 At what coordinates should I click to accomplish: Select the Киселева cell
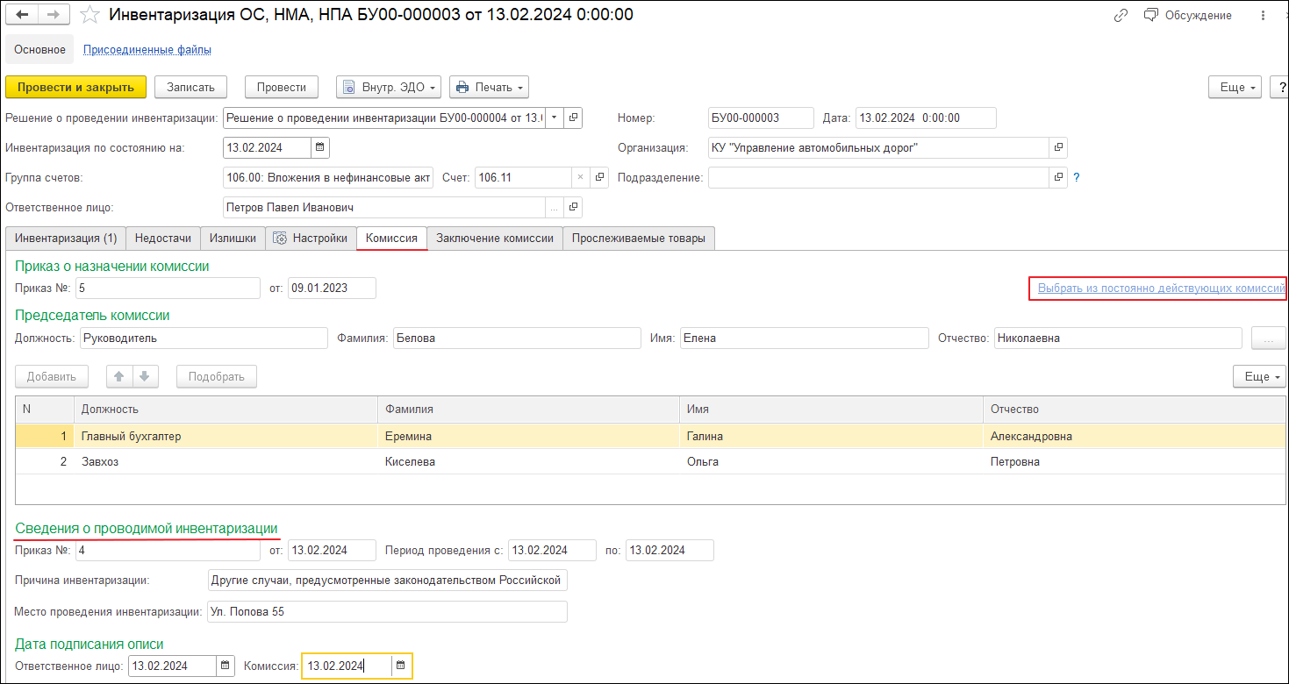[528, 461]
